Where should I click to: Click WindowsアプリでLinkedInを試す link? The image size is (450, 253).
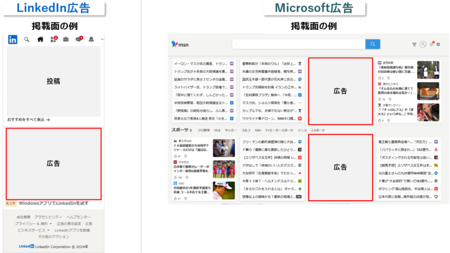point(54,203)
